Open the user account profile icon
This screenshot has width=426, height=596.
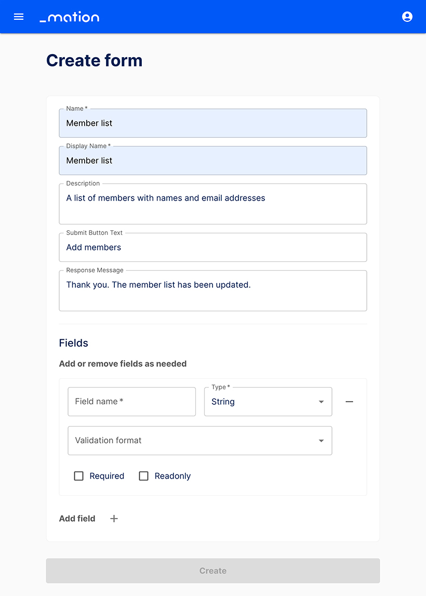(x=407, y=17)
